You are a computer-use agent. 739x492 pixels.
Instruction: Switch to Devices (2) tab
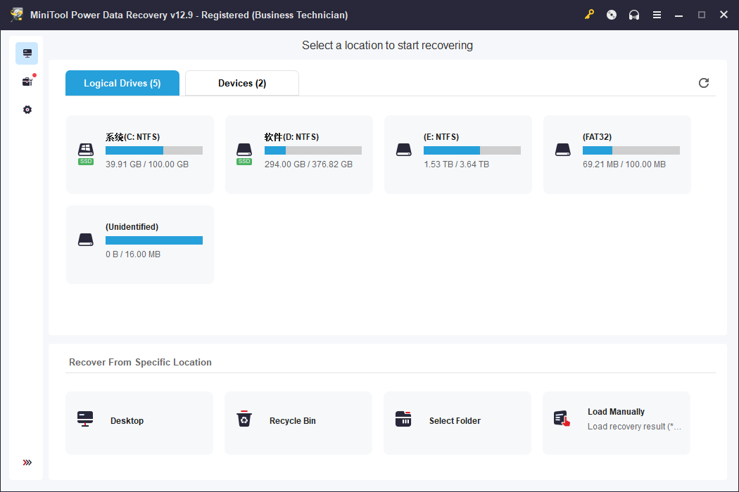242,83
